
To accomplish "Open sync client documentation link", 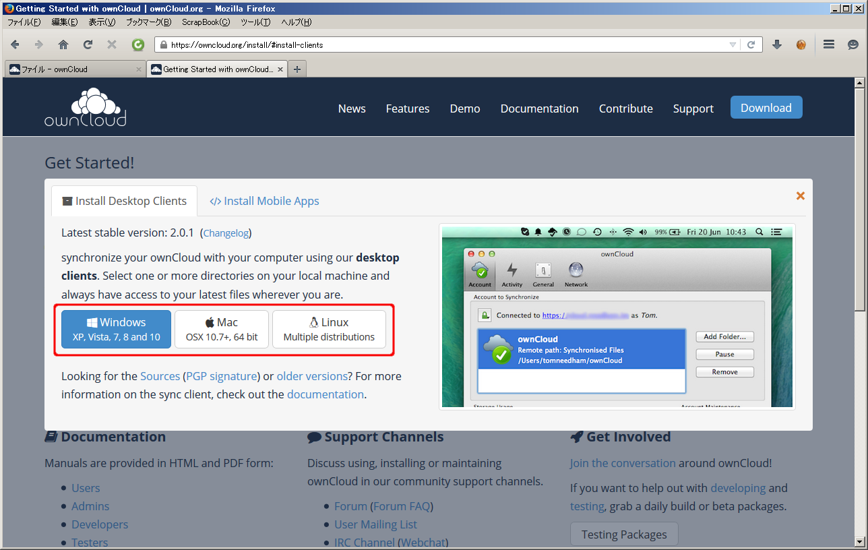I will 325,394.
